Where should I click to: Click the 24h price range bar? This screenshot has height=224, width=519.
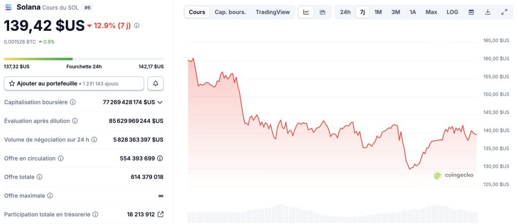click(84, 59)
